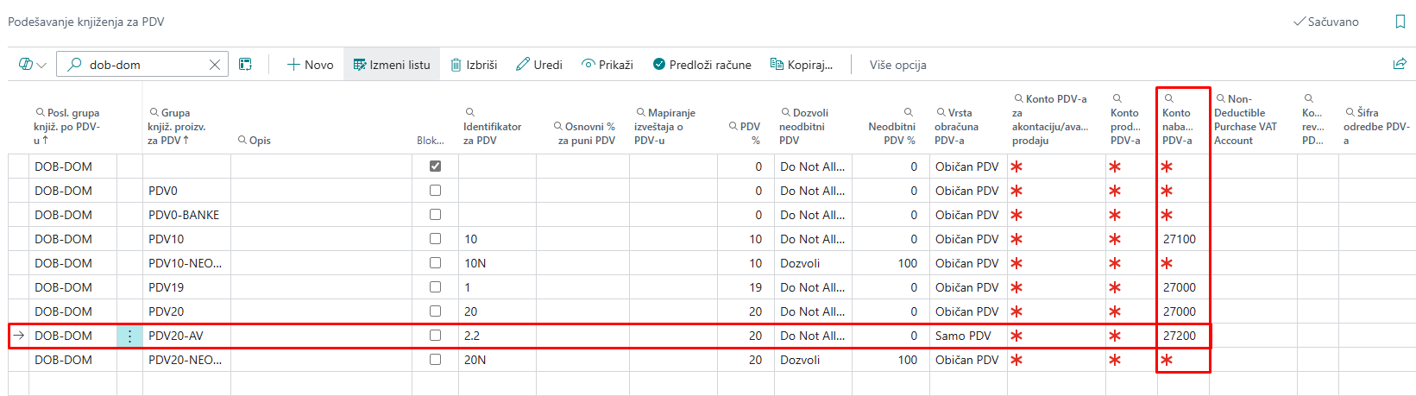
Task: Click Predloži račune button
Action: click(x=702, y=65)
